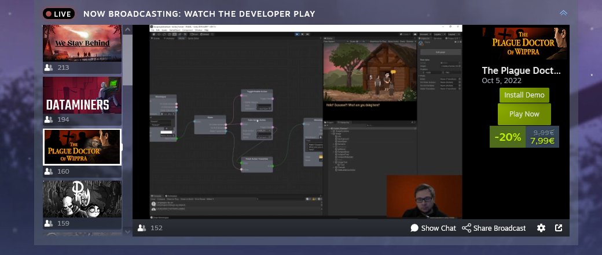Click the State node in the stream graph
602x255 pixels.
210,125
